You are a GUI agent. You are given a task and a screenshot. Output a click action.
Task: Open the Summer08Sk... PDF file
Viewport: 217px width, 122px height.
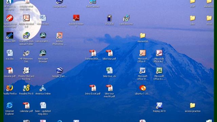coord(93,53)
